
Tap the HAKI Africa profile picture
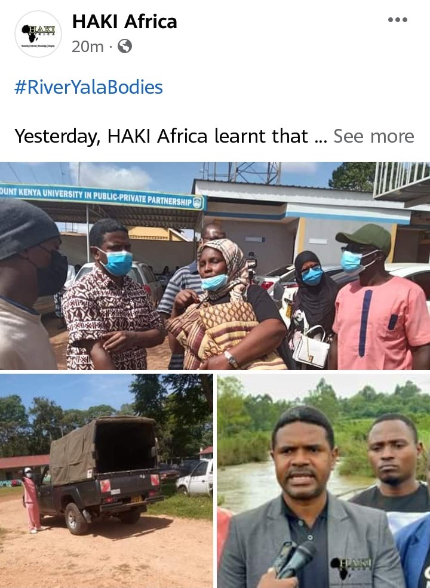(x=38, y=34)
